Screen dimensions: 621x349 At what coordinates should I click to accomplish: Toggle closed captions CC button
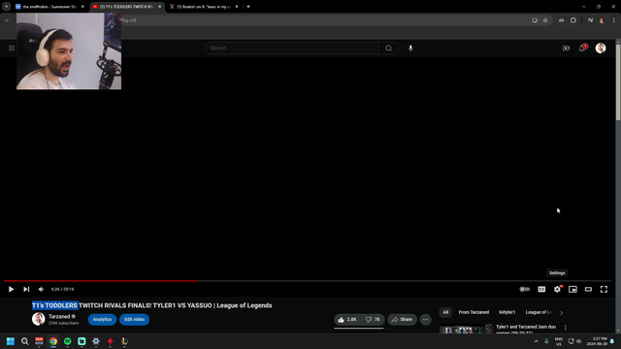pyautogui.click(x=541, y=289)
